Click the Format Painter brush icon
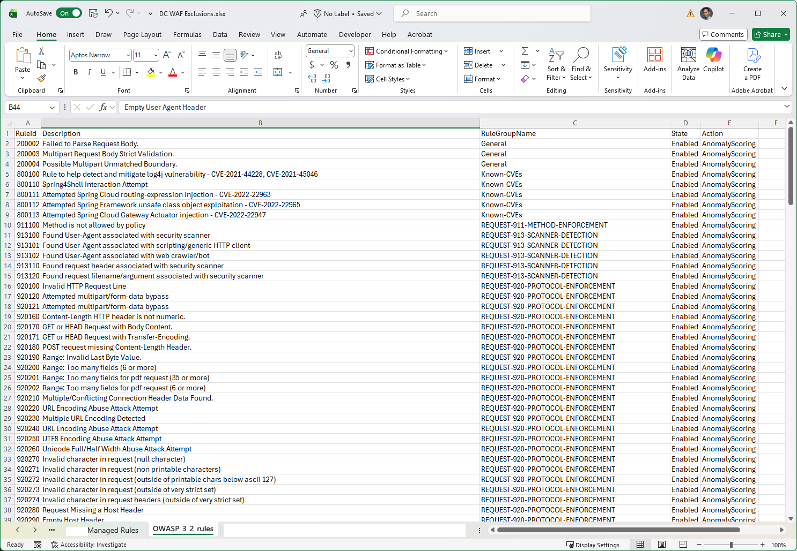 pyautogui.click(x=41, y=78)
